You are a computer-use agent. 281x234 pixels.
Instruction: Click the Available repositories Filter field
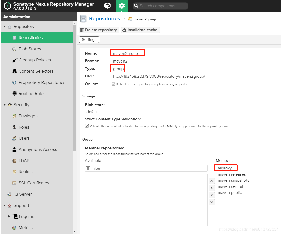coord(146,168)
